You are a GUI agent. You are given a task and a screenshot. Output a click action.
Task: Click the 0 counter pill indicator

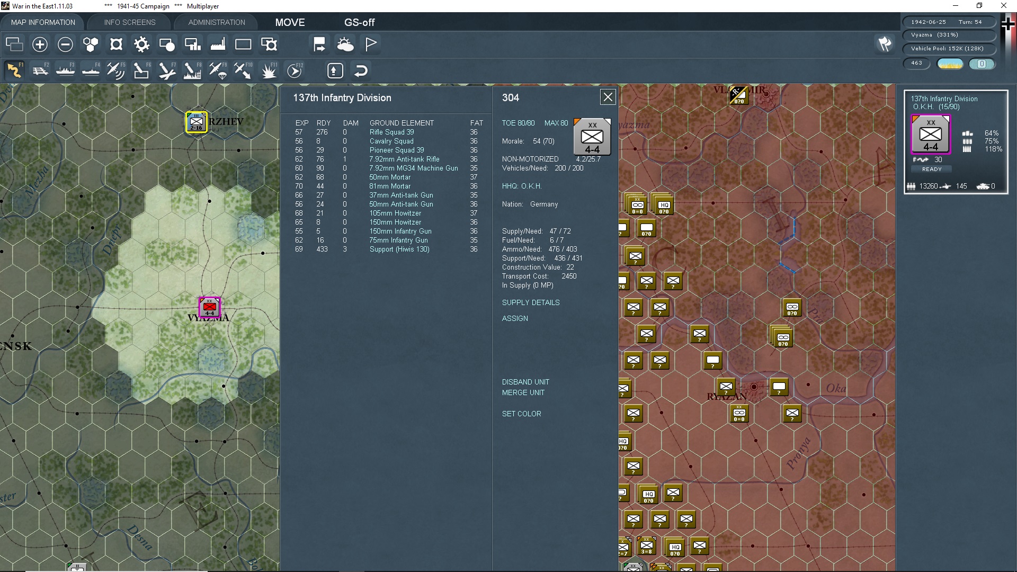[x=982, y=64]
